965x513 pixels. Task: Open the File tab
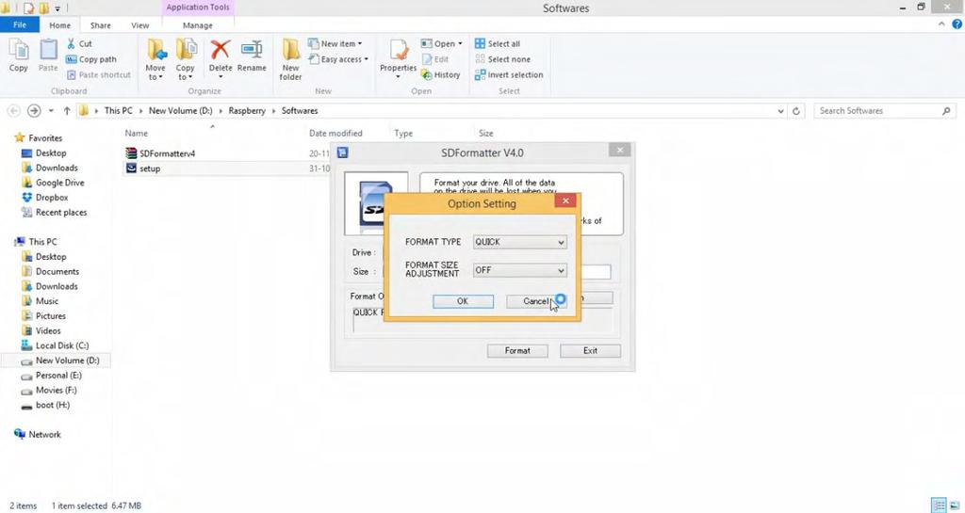pos(20,25)
